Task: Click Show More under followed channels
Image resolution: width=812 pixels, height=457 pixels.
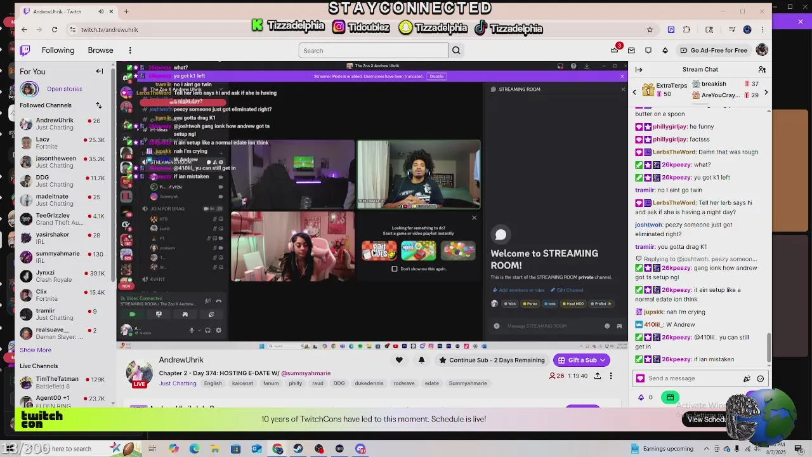Action: tap(36, 350)
